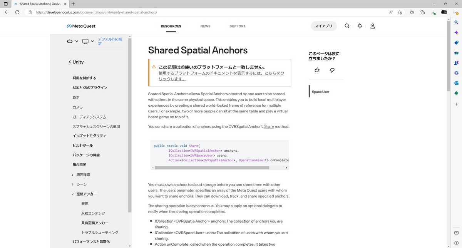
Task: Open the account profile icon
Action: point(372,26)
